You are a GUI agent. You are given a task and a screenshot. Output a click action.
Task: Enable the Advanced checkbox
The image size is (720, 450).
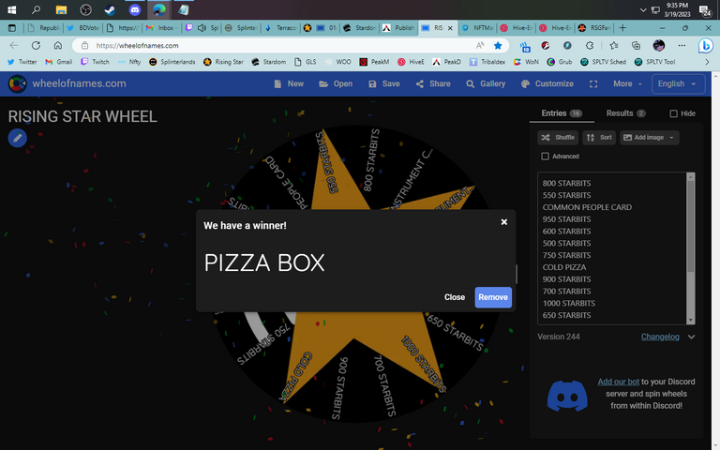tap(545, 157)
